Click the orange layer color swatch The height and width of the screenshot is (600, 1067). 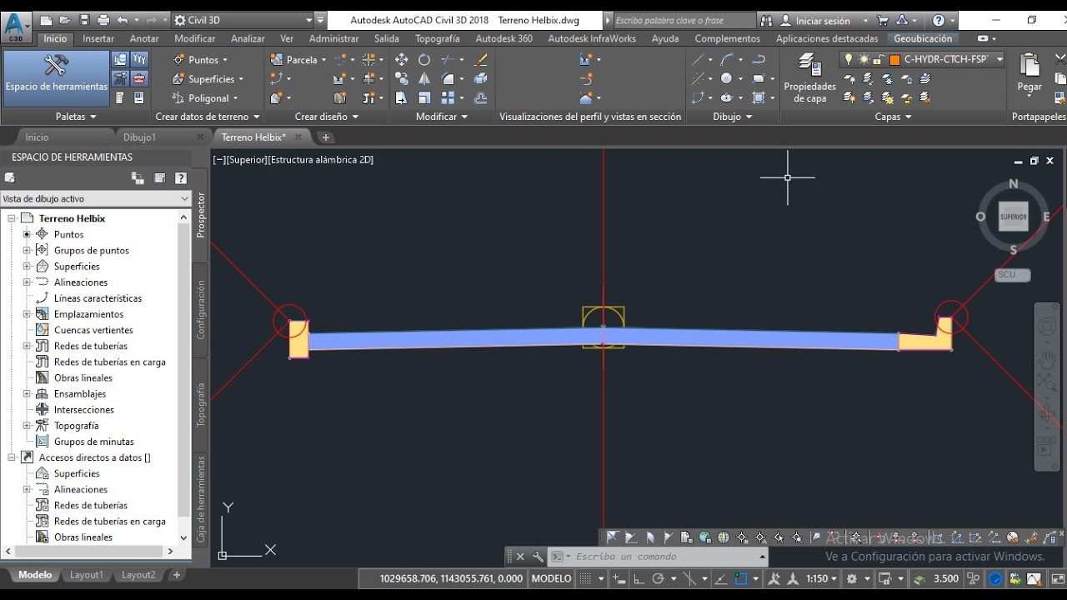[x=895, y=59]
